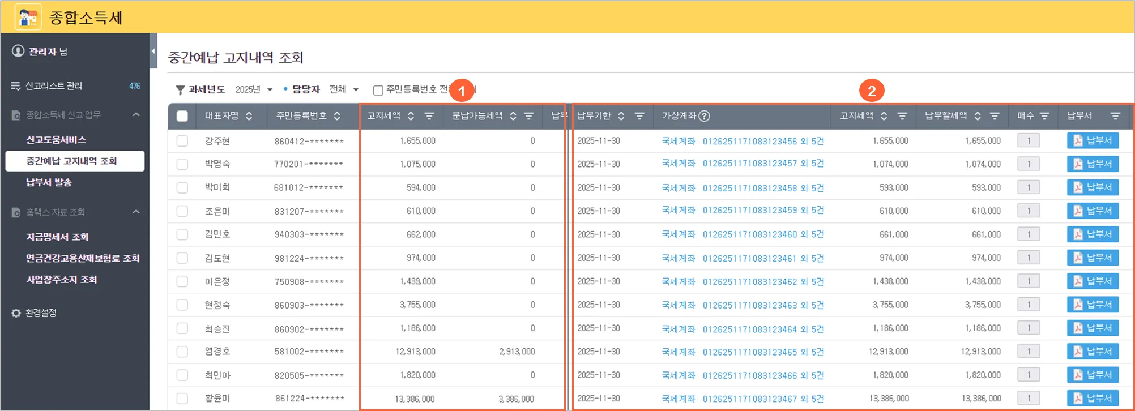Open filter icon on 납부기한 column

639,116
